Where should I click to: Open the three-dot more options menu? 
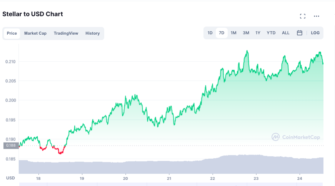pos(317,16)
